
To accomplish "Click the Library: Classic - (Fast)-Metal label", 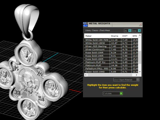I will click(98, 30).
